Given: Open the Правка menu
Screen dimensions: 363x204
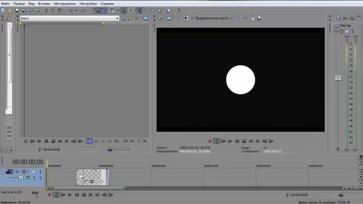Looking at the screenshot, I should (19, 4).
